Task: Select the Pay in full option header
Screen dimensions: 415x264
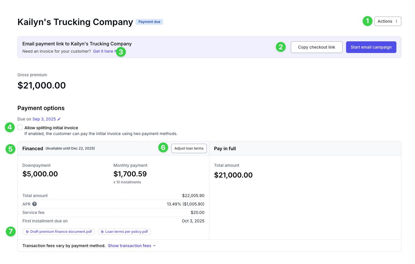Action: pyautogui.click(x=305, y=148)
